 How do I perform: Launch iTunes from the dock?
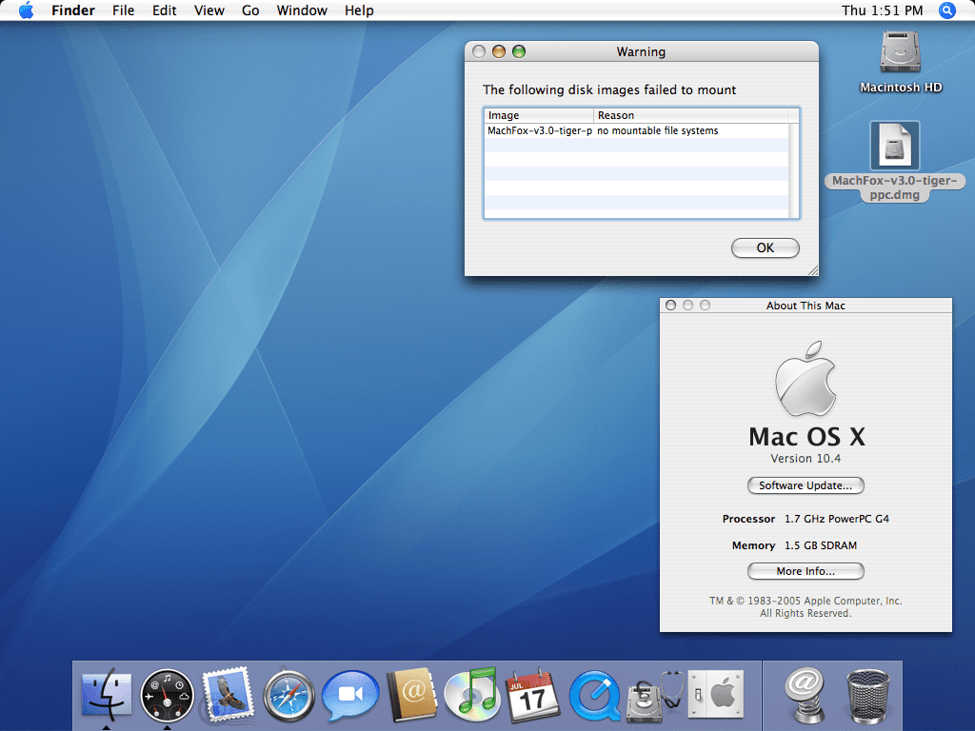[x=471, y=695]
